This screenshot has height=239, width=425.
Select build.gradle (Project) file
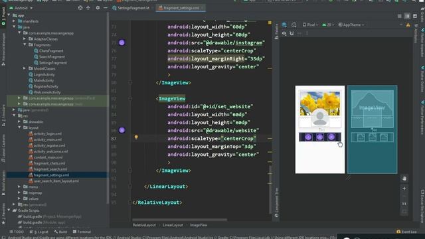49,216
